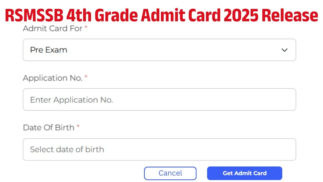Click the dropdown chevron on Pre Exam selector
The height and width of the screenshot is (182, 323).
click(x=285, y=50)
